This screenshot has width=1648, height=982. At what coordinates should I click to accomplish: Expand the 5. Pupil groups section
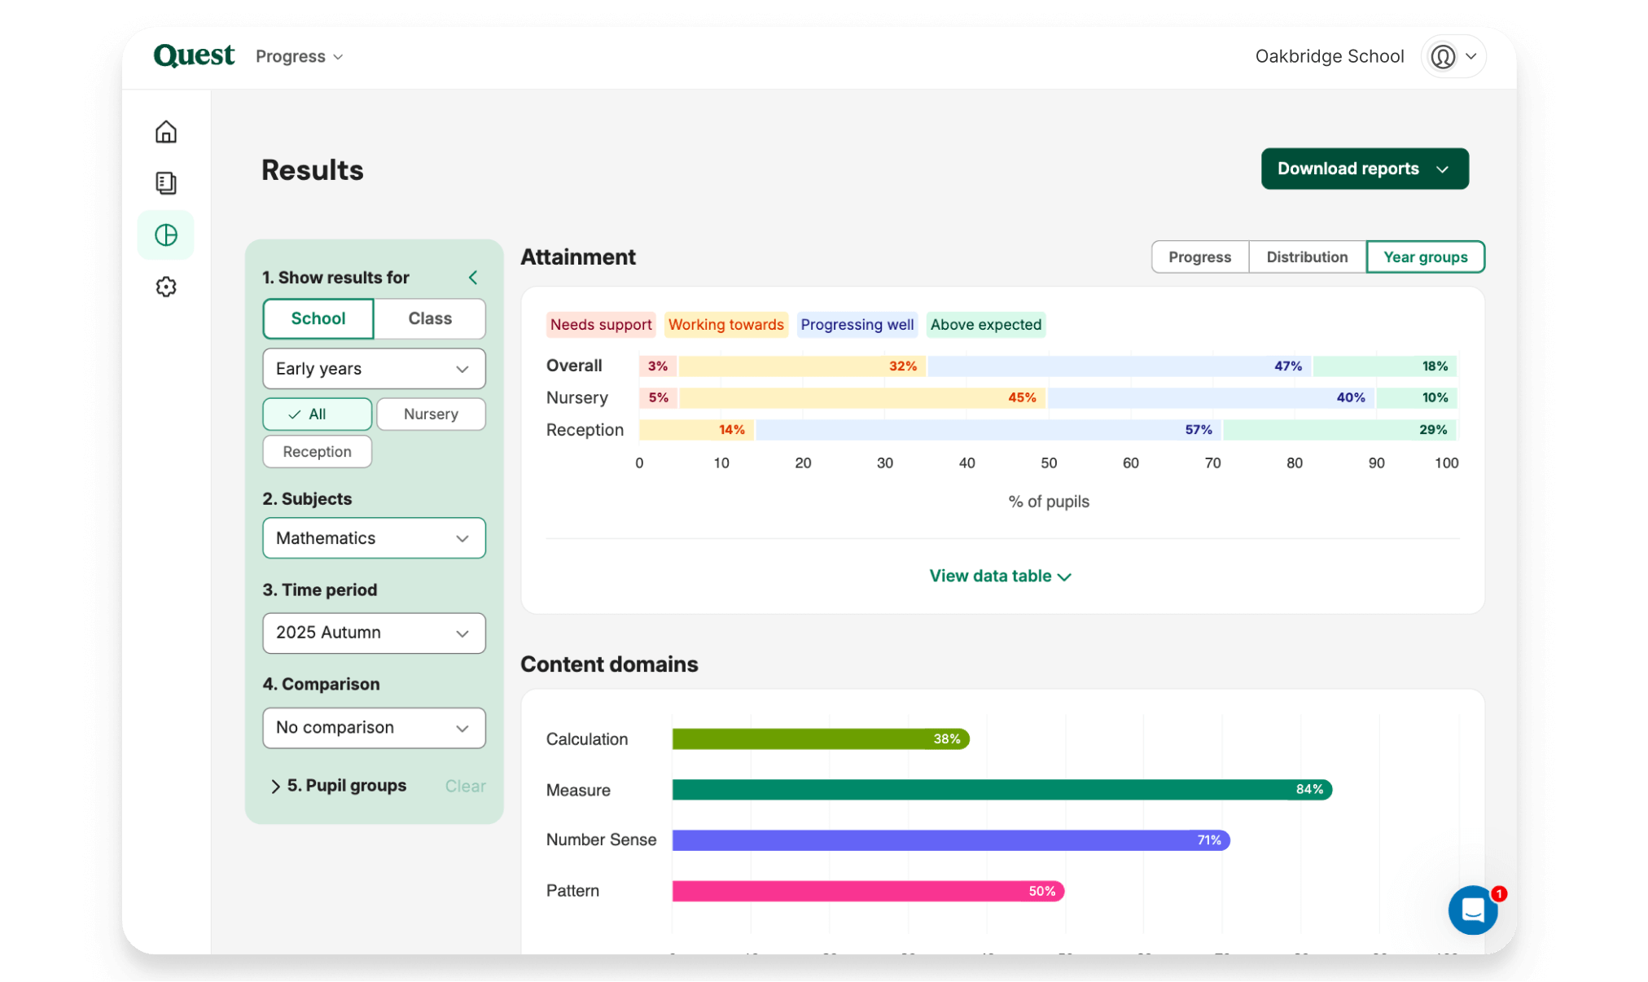coord(338,786)
